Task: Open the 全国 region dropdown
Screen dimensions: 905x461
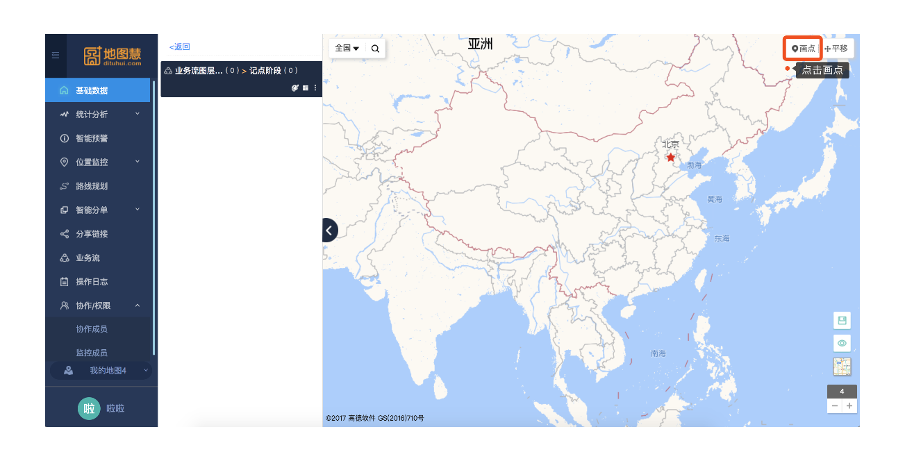Action: click(x=347, y=49)
